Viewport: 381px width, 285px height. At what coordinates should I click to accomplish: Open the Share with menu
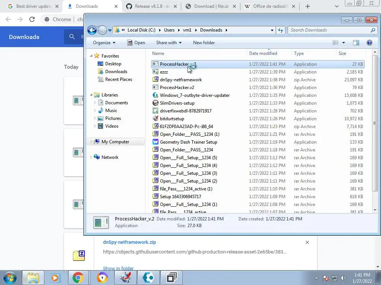169,43
